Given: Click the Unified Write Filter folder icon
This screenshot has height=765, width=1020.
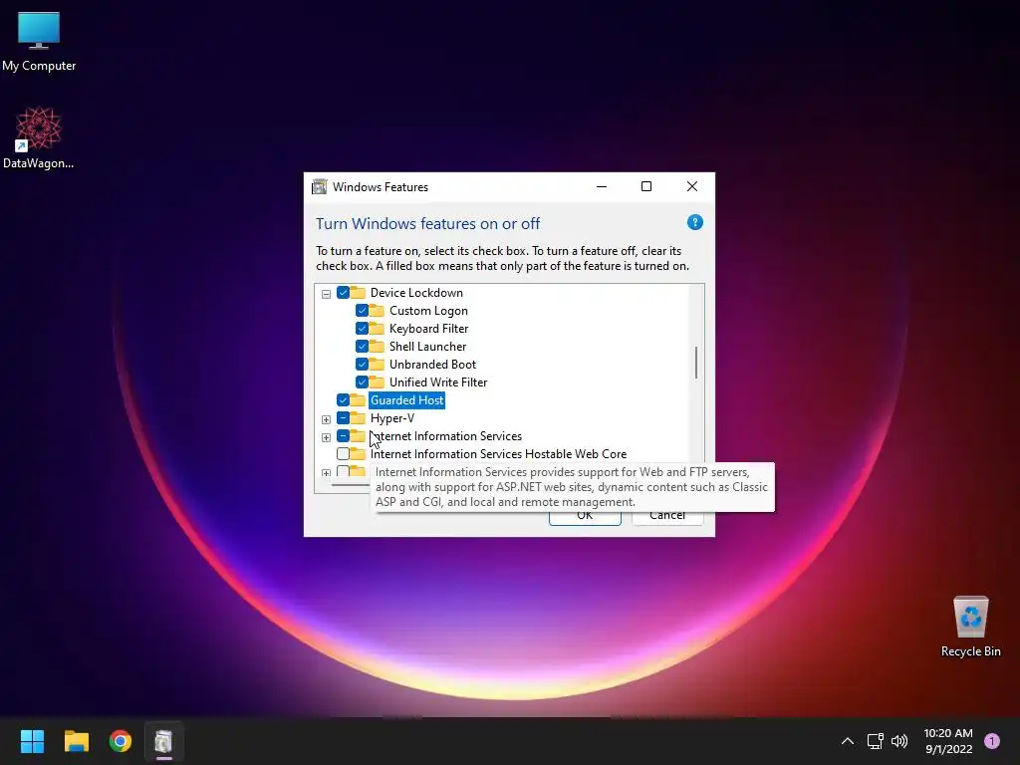Looking at the screenshot, I should 377,382.
